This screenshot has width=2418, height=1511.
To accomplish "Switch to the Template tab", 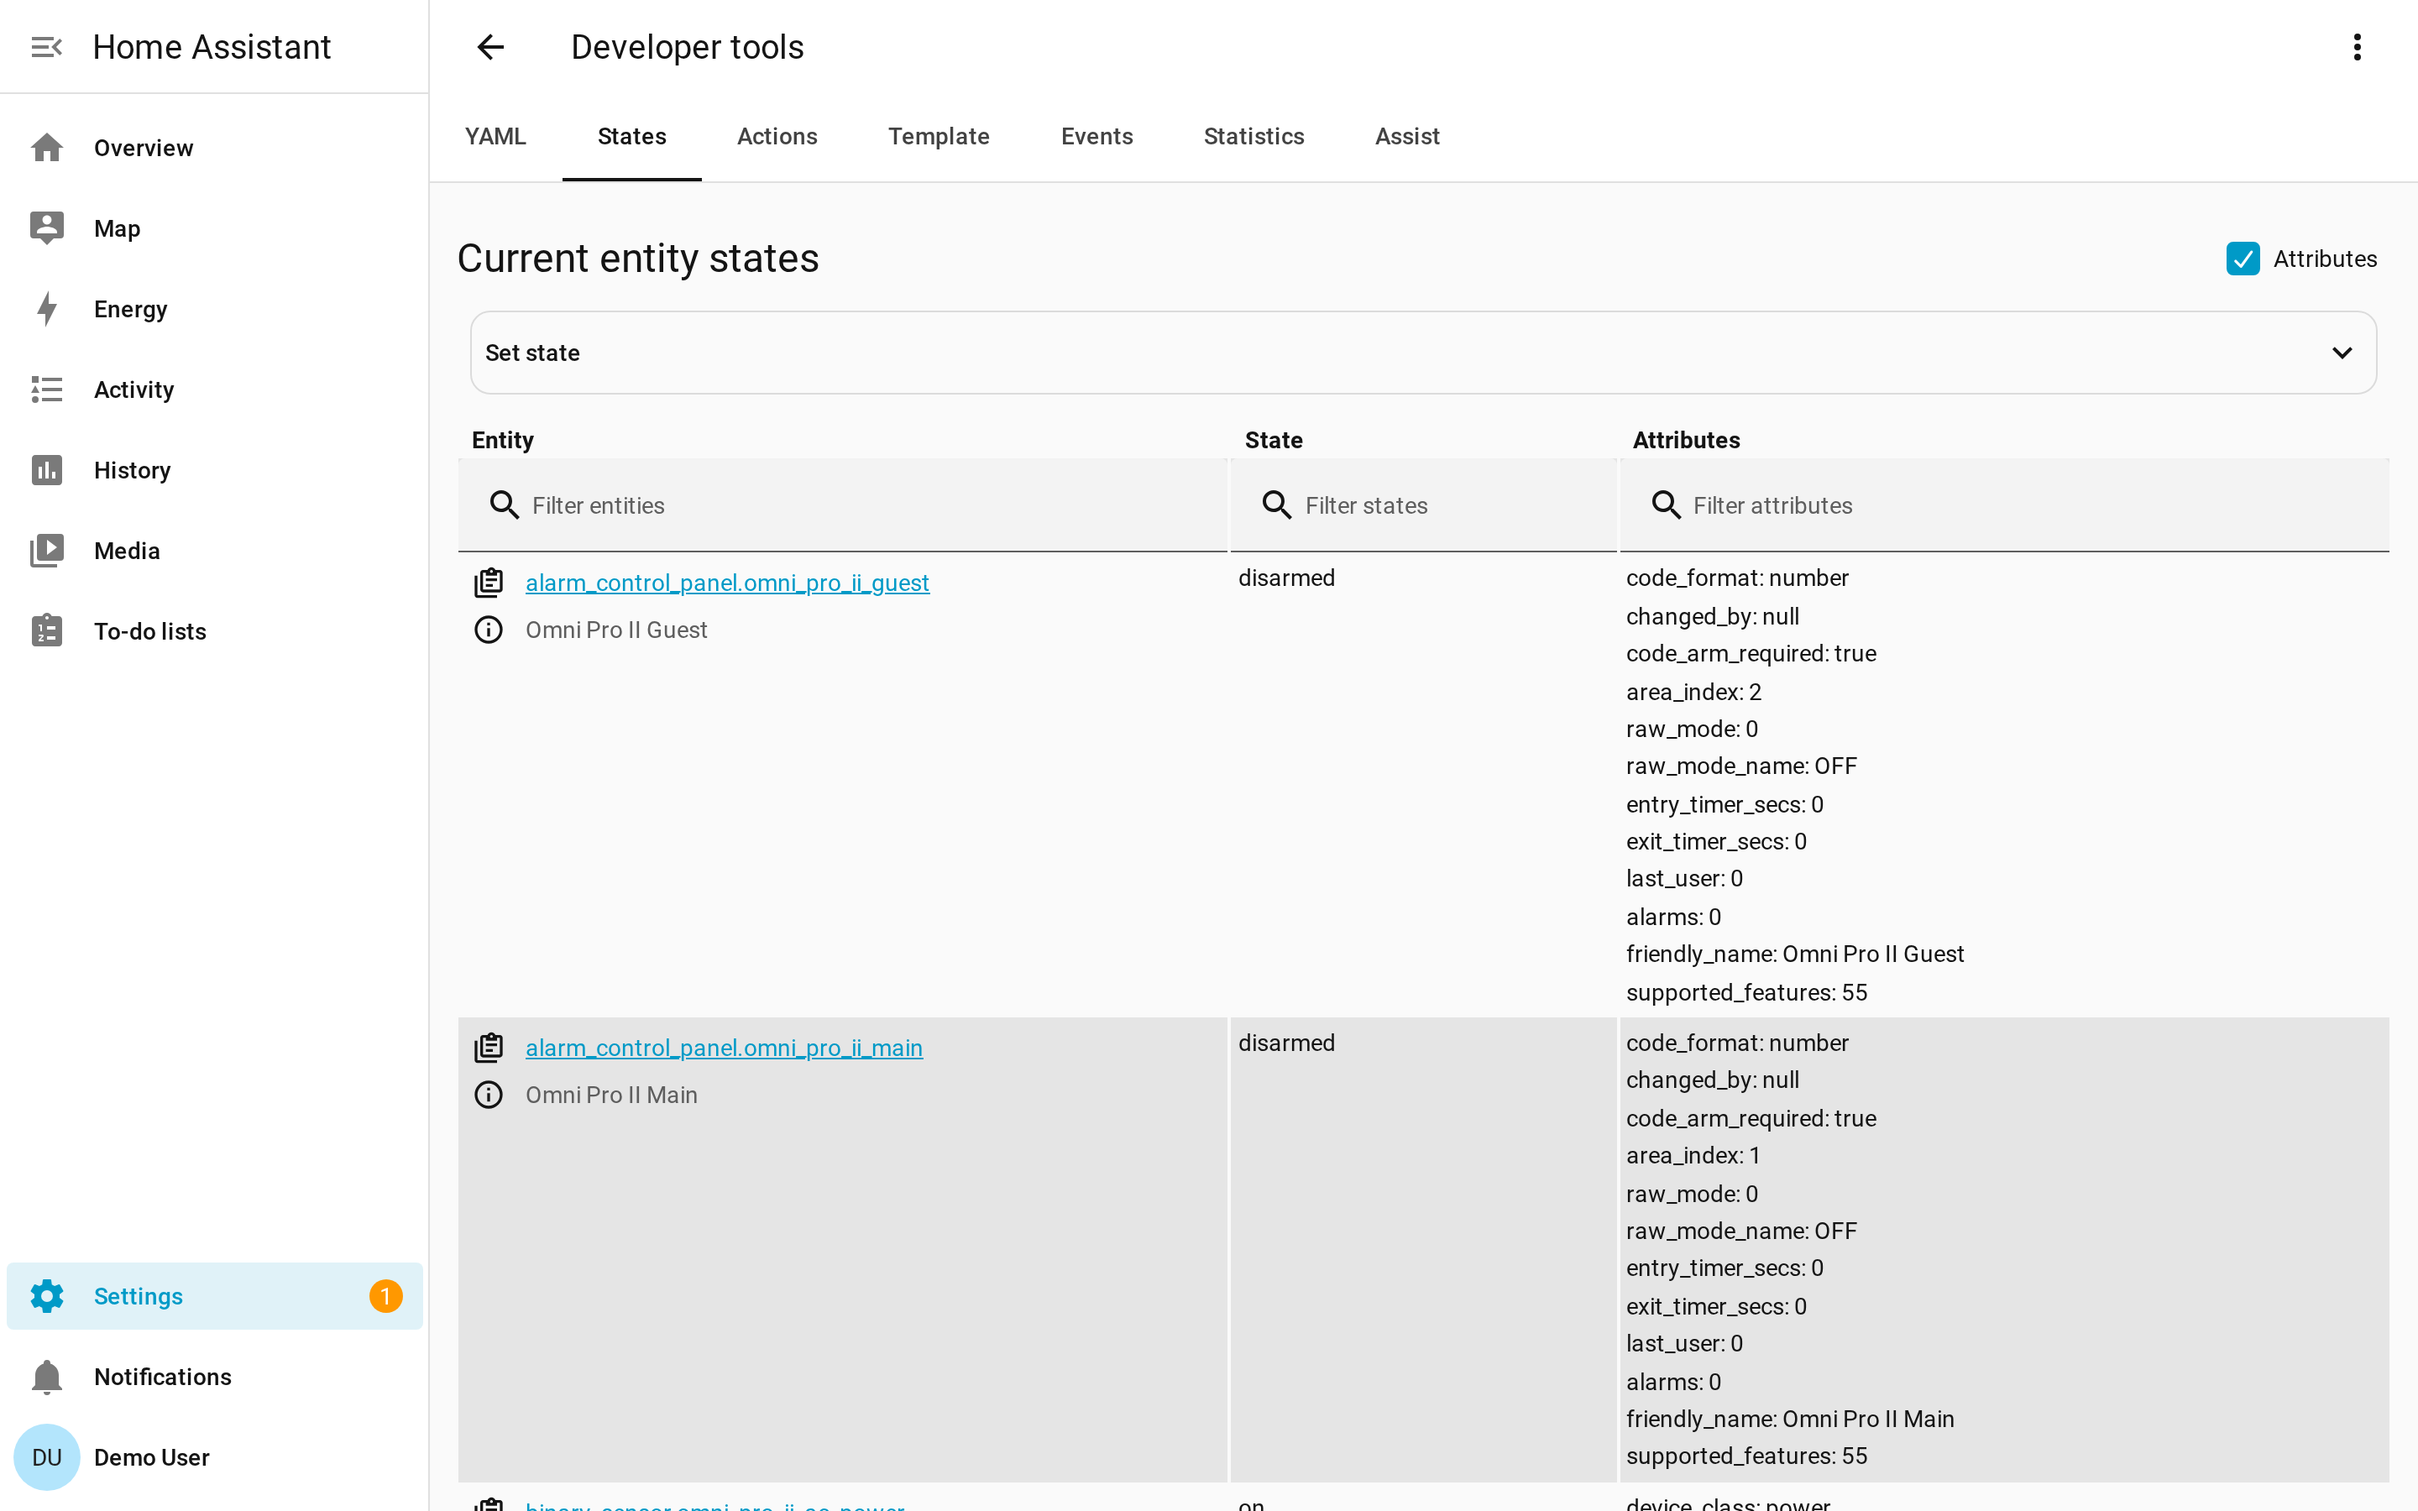I will point(938,137).
